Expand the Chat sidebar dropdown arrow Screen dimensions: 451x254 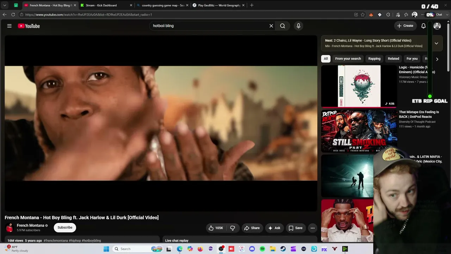pyautogui.click(x=447, y=14)
